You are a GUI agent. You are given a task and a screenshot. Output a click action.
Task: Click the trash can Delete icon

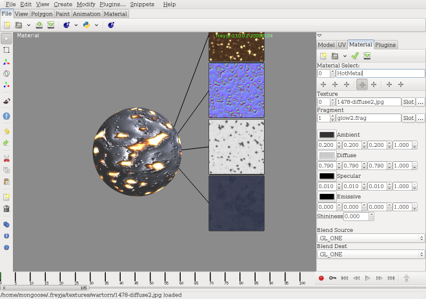pyautogui.click(x=6, y=208)
